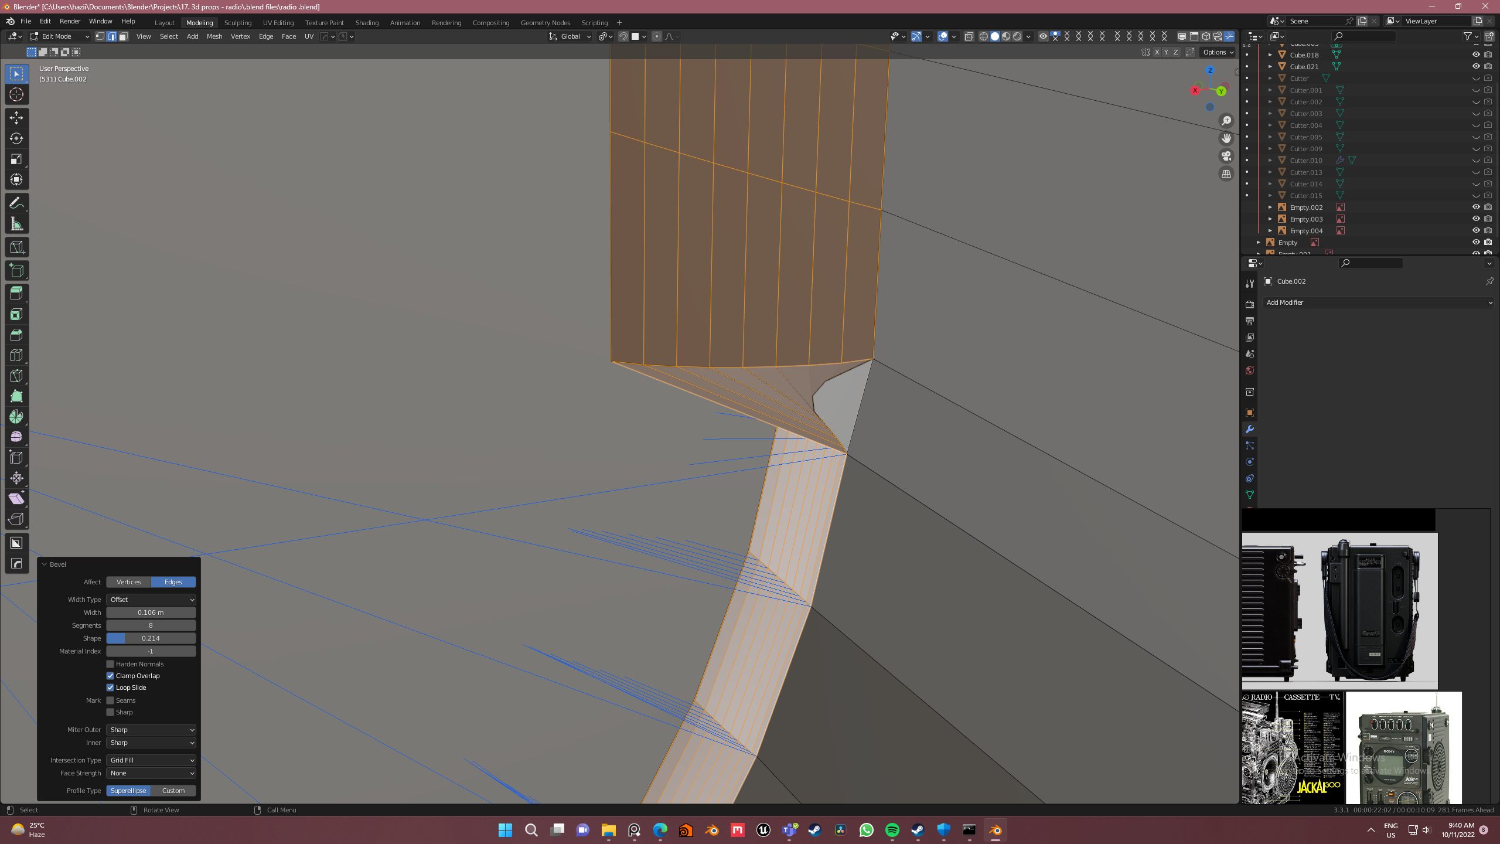Viewport: 1500px width, 844px height.
Task: Enable the Harden Normals checkbox
Action: (x=110, y=664)
